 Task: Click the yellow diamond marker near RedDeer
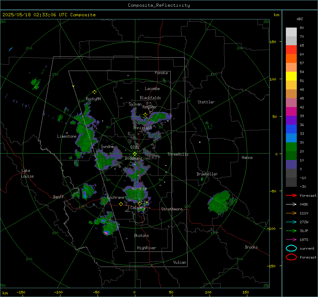click(x=145, y=115)
